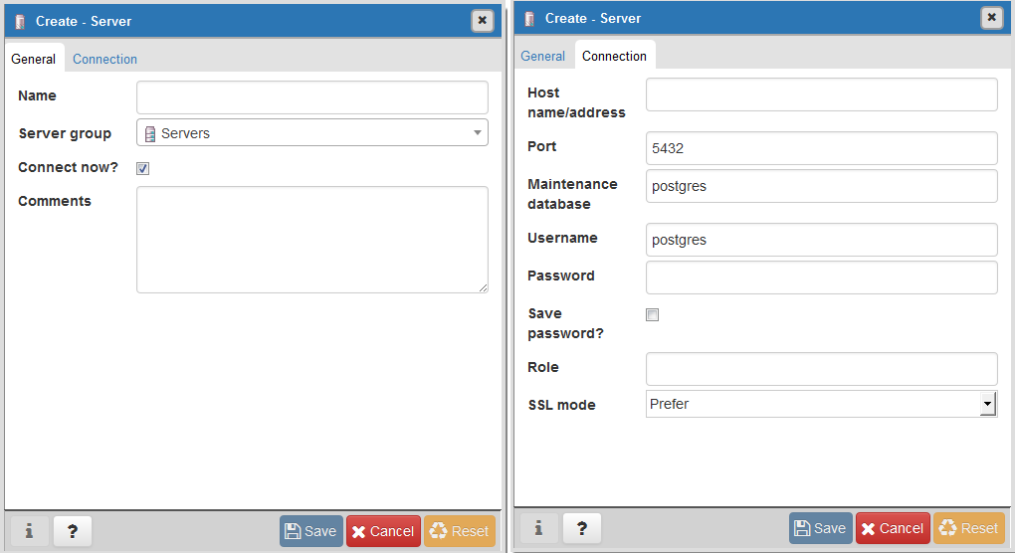Close the right Create - Server dialog
This screenshot has height=554, width=1015.
(x=992, y=18)
